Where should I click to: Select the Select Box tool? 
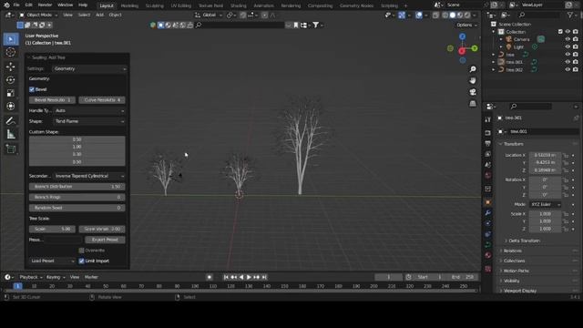[x=11, y=39]
